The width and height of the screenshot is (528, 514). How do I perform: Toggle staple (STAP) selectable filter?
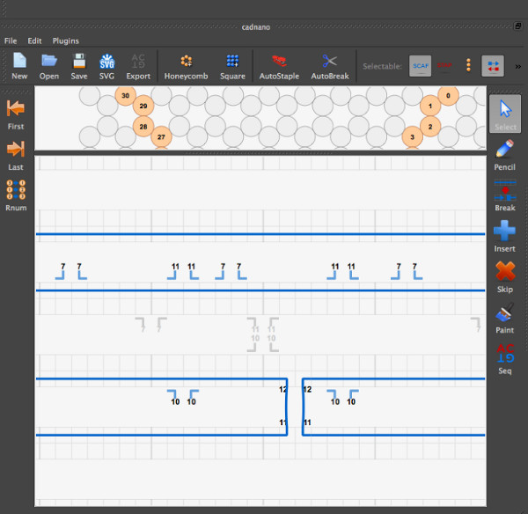click(445, 65)
